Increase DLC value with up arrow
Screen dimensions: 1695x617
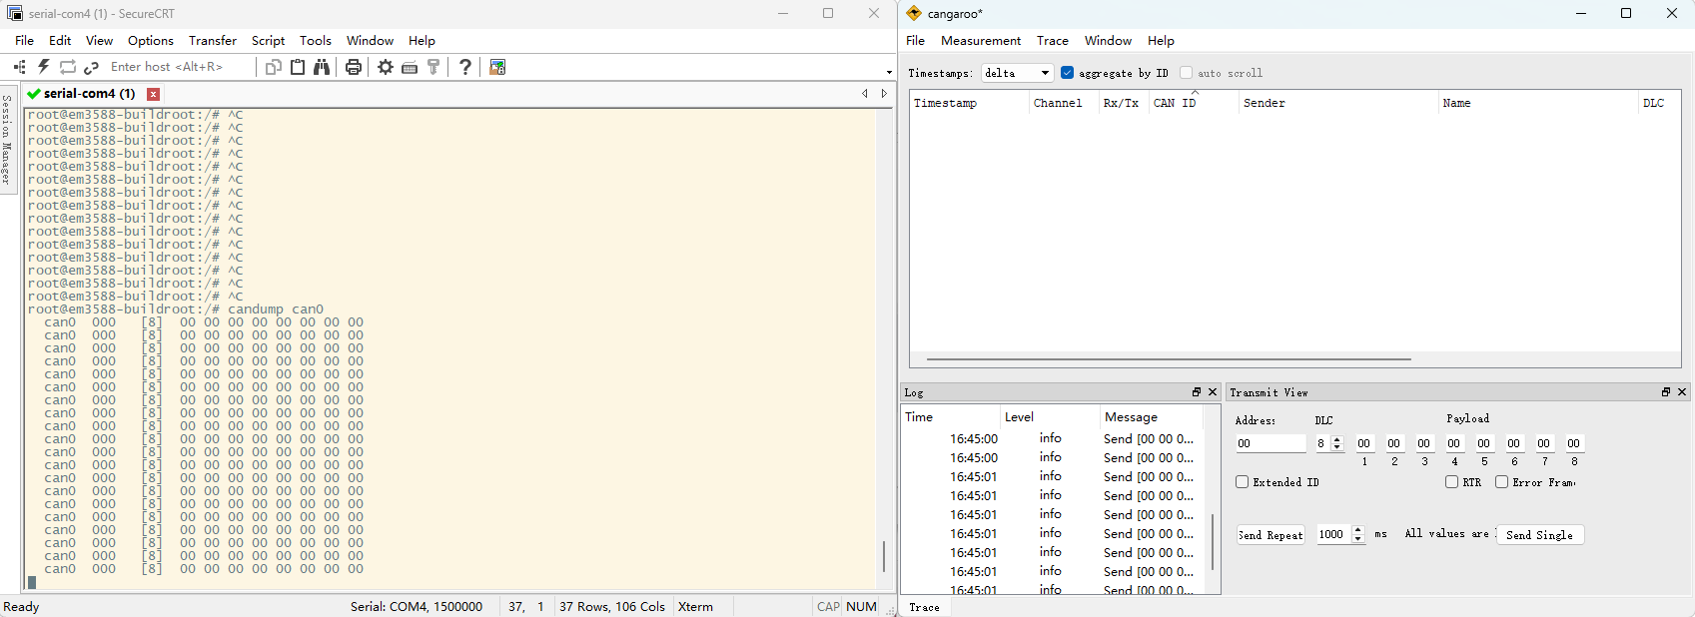tap(1337, 439)
